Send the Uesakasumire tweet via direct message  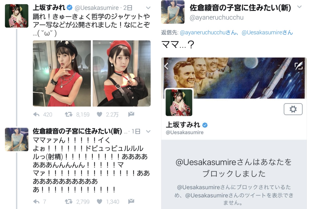coord(131,114)
